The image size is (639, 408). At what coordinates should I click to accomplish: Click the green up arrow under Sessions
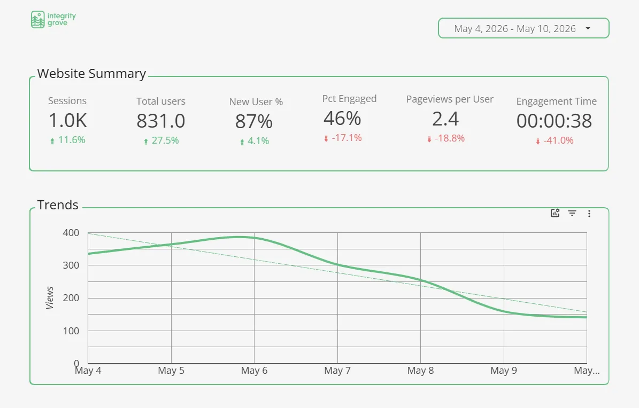click(x=52, y=141)
